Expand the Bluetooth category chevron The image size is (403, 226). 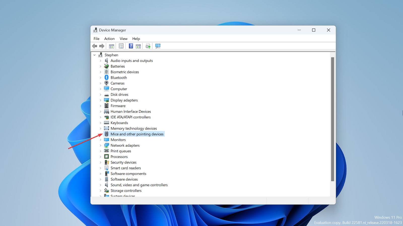click(x=100, y=78)
